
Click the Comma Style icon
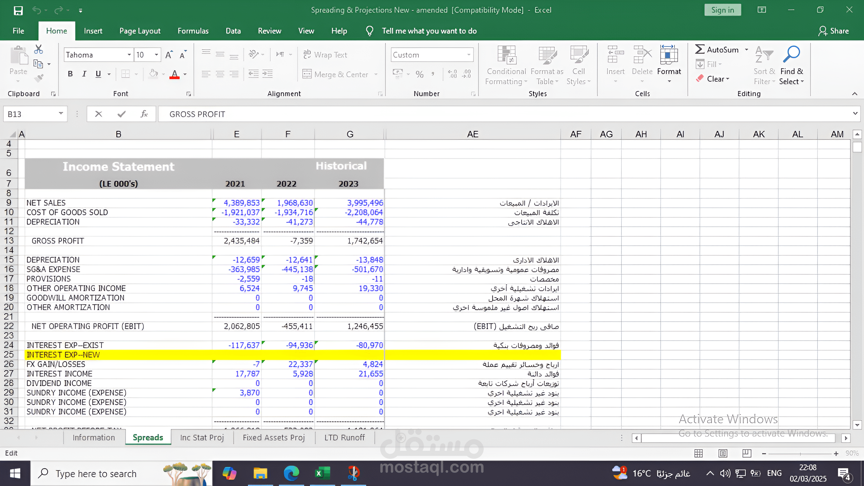pos(433,74)
